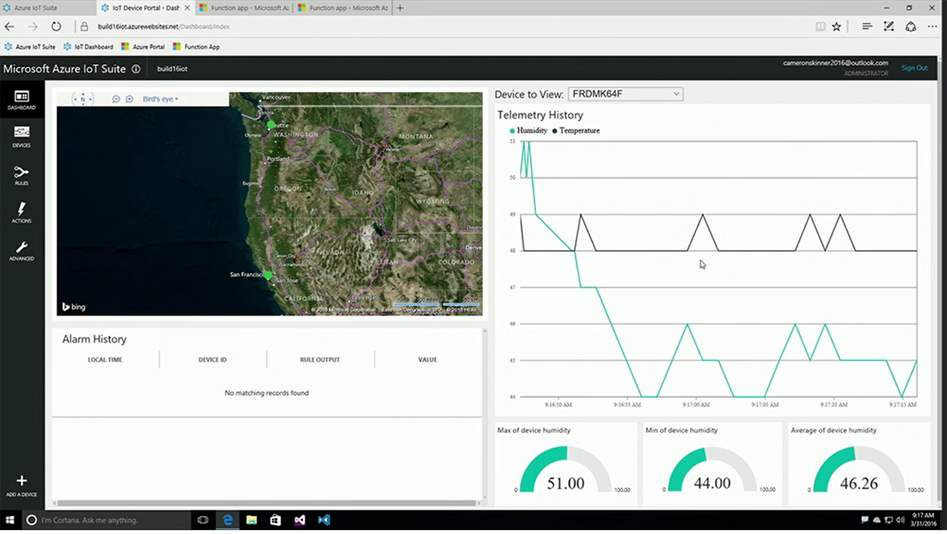Open the Bird's eye map view dropdown
This screenshot has width=947, height=534.
click(x=160, y=99)
